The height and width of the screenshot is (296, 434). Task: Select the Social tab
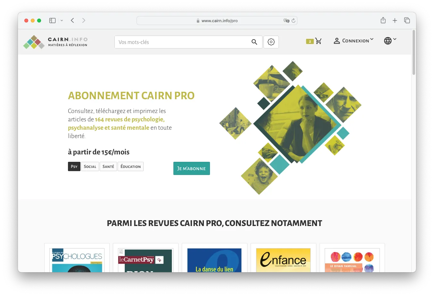pos(90,167)
